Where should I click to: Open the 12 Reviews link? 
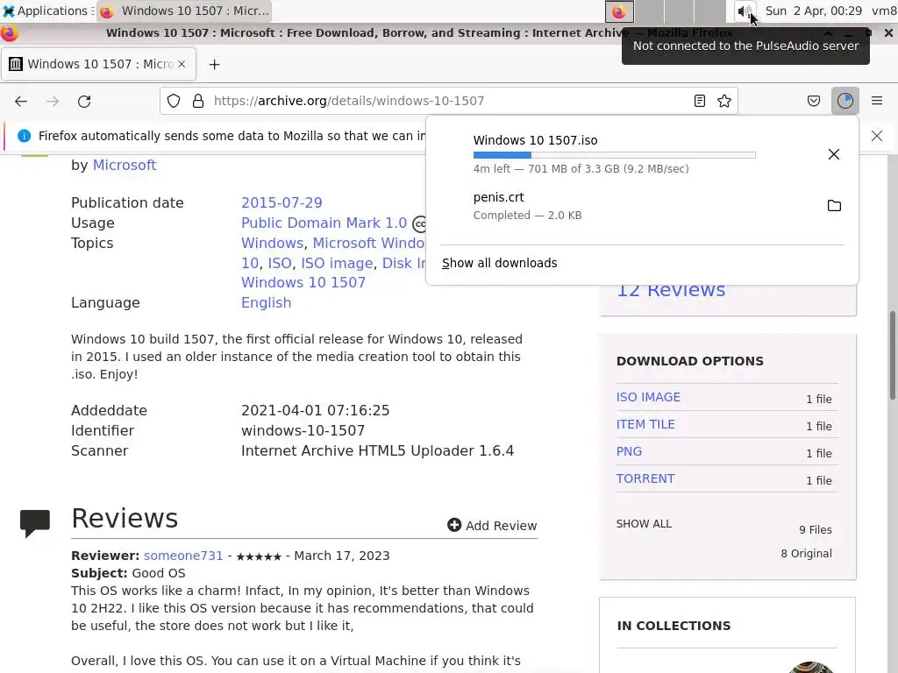671,289
